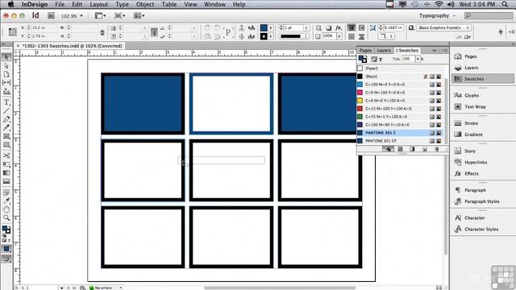Open the Character Styles panel from dock
Screen dimensions: 516x290
481,229
